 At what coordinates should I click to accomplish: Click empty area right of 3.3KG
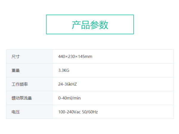pyautogui.click(x=121, y=70)
